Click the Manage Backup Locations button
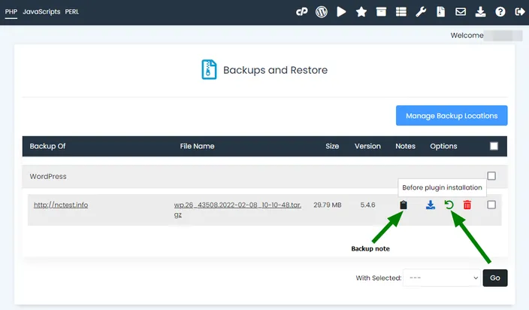This screenshot has height=310, width=529. [452, 116]
